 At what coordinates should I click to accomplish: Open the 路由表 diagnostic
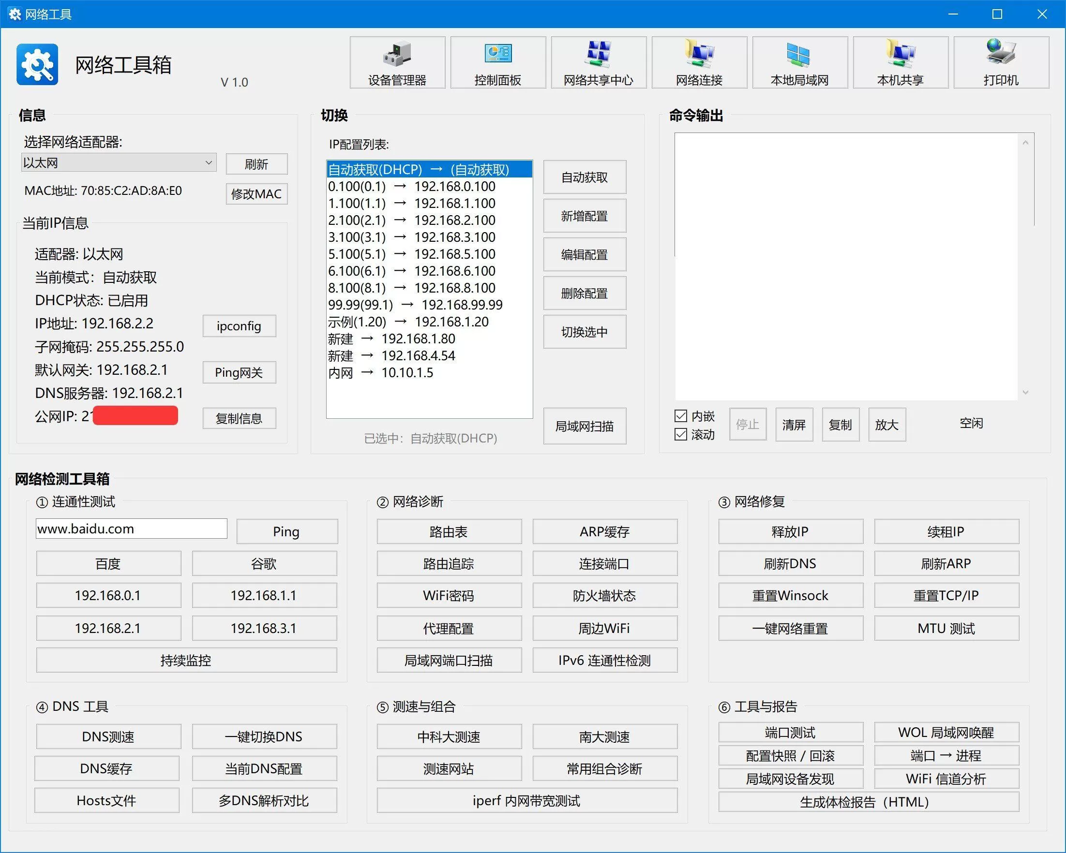click(449, 531)
